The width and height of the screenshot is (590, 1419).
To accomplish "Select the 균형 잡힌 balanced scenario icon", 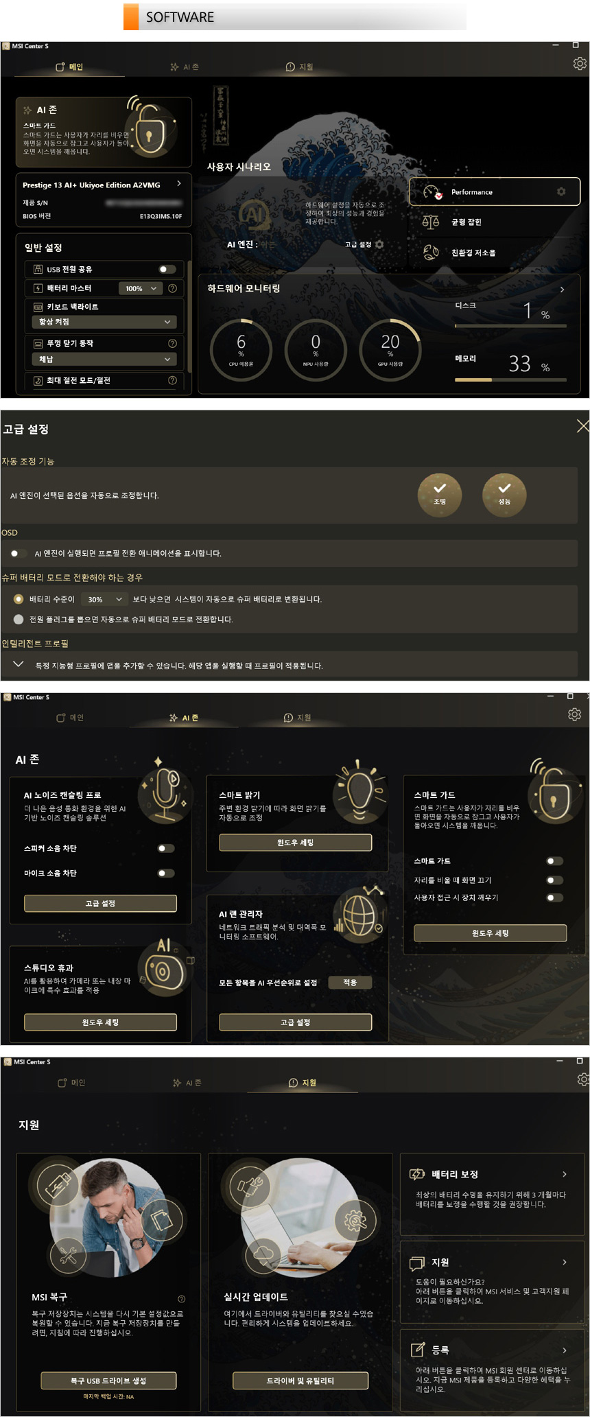I will pyautogui.click(x=431, y=222).
